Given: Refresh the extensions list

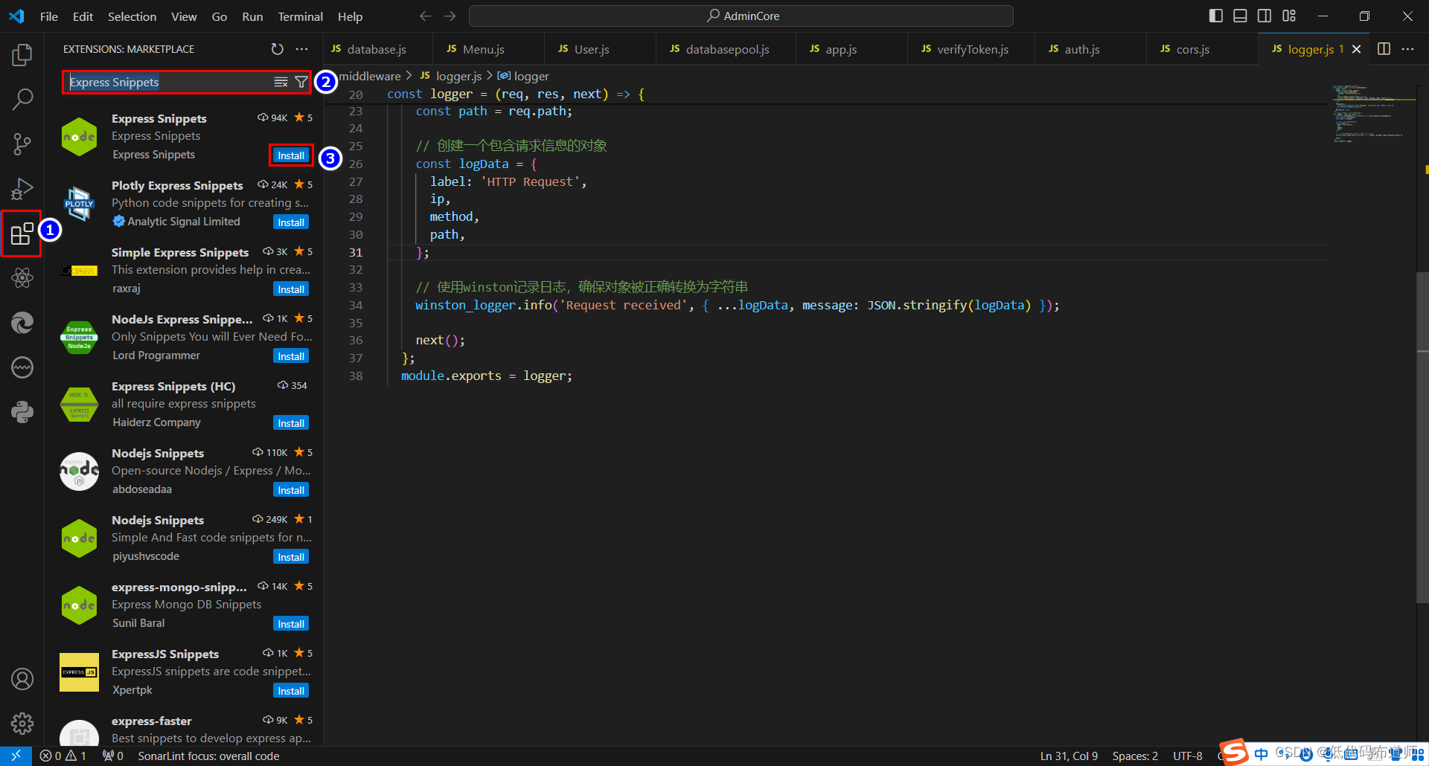Looking at the screenshot, I should tap(277, 49).
